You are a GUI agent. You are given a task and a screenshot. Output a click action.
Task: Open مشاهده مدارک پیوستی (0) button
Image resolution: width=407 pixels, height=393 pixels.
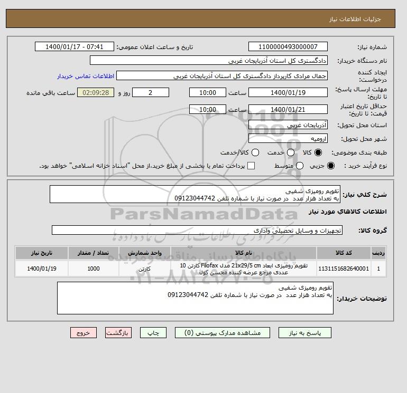(x=223, y=333)
